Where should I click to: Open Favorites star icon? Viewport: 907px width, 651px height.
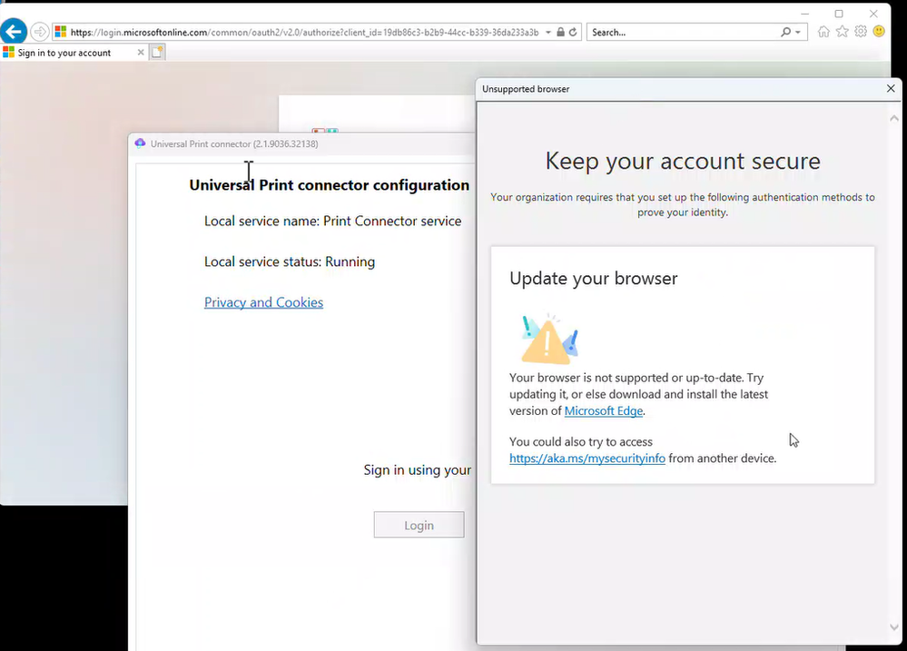click(x=843, y=32)
